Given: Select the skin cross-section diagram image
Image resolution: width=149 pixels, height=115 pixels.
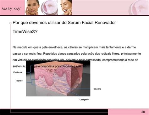Looking at the screenshot, I should coord(58,78).
